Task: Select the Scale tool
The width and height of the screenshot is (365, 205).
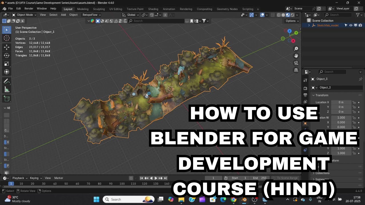Action: [7, 63]
